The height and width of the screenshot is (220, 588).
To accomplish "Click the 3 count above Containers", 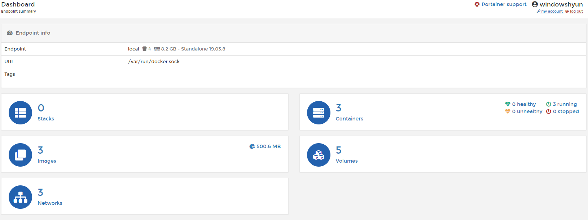I will click(x=338, y=108).
